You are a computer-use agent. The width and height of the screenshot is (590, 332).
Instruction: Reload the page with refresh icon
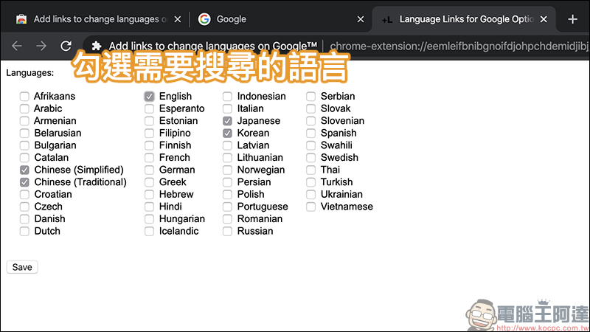[x=66, y=46]
